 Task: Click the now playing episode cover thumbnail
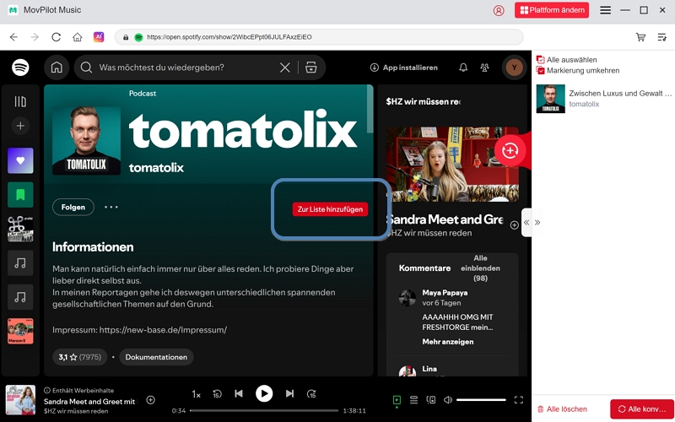click(20, 400)
